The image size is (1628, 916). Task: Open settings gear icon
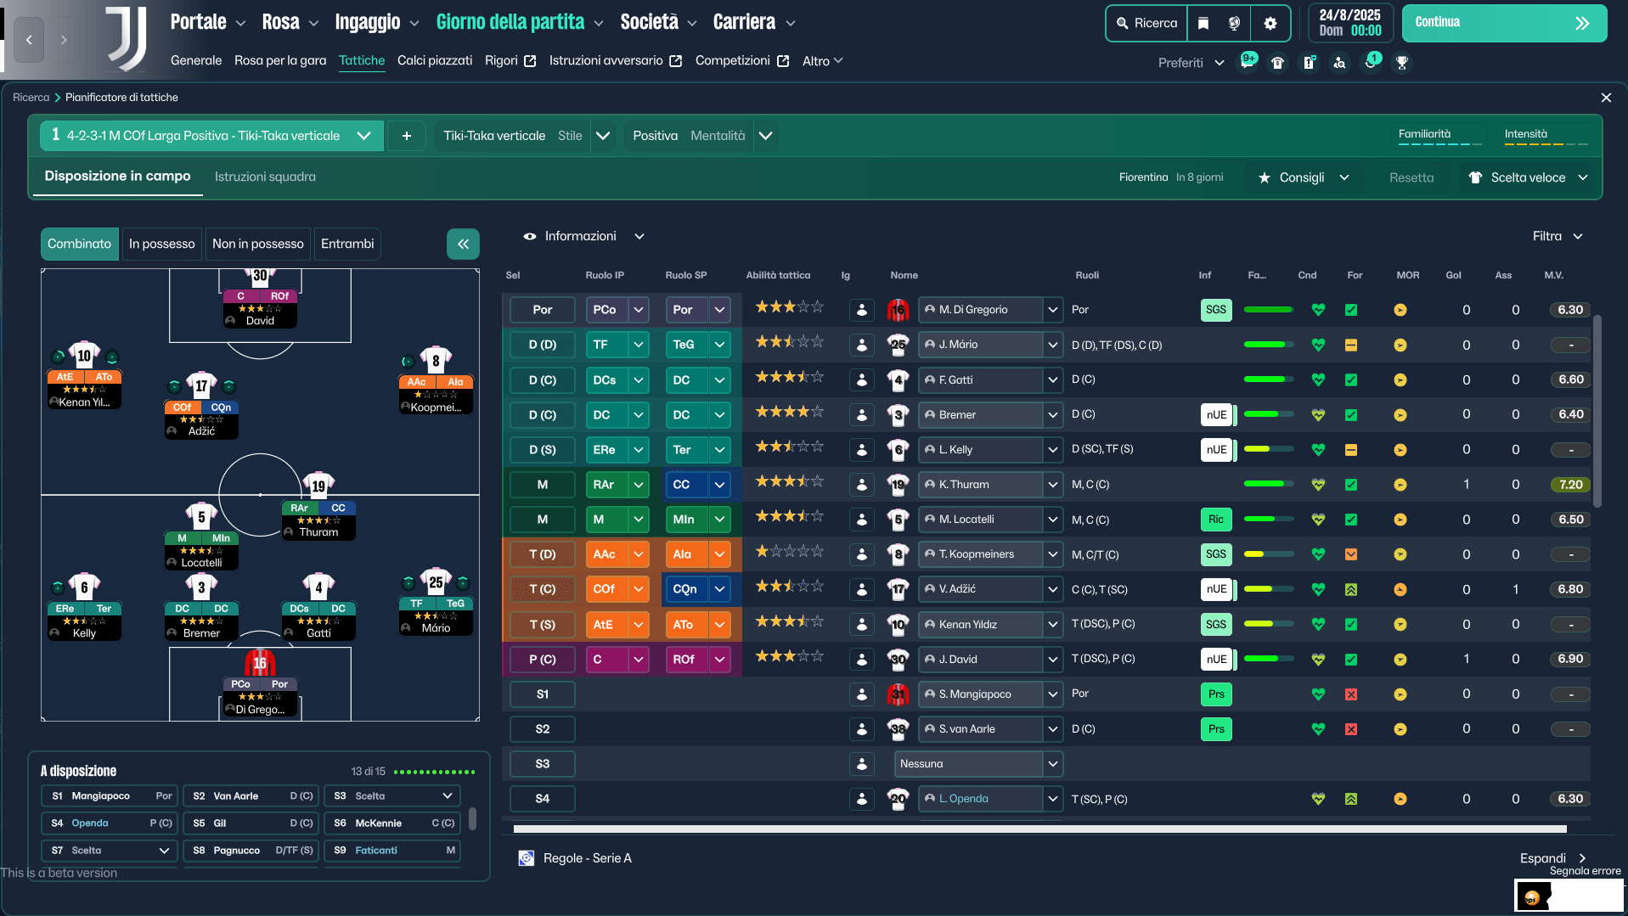(x=1270, y=24)
